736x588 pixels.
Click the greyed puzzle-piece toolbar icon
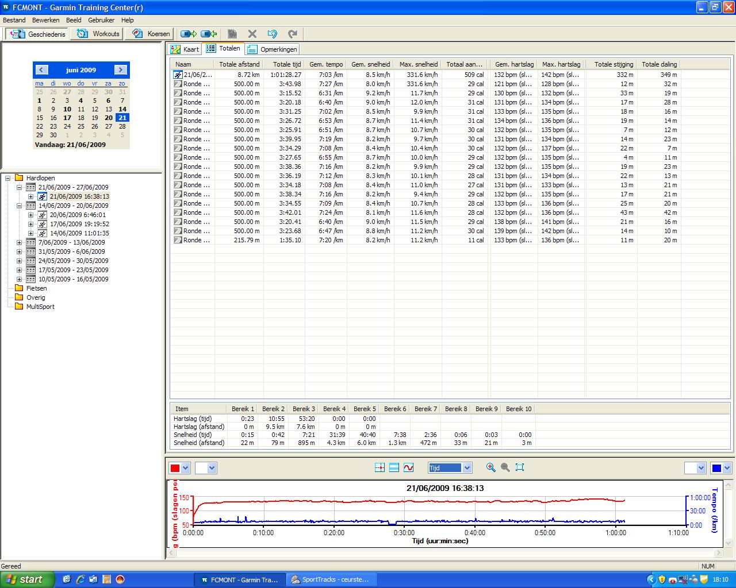pos(232,34)
